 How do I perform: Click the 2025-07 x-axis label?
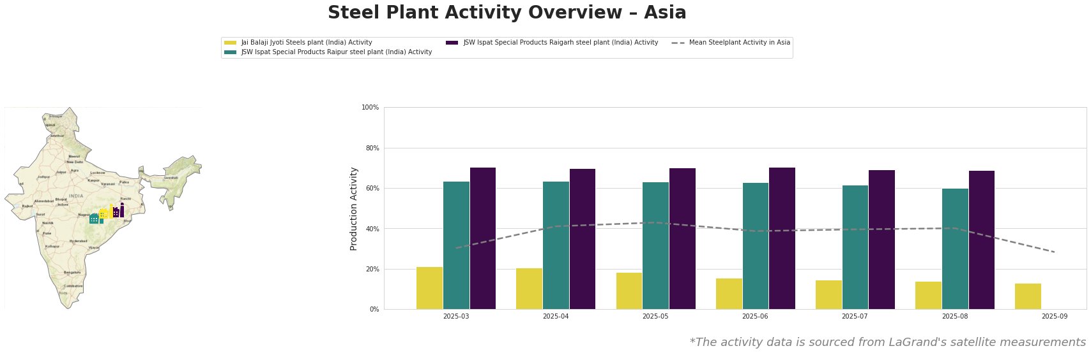point(855,316)
